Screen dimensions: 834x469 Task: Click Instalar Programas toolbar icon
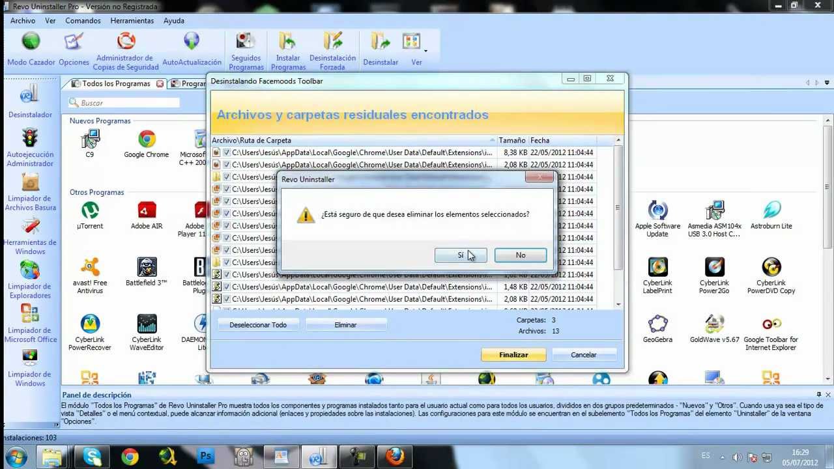coord(288,51)
